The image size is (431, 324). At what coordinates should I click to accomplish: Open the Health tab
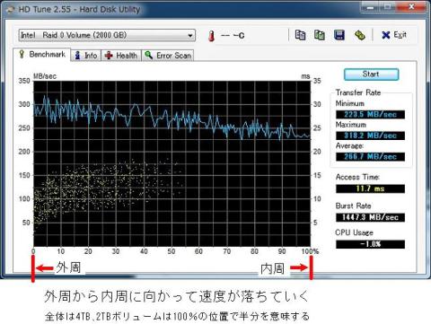click(121, 56)
